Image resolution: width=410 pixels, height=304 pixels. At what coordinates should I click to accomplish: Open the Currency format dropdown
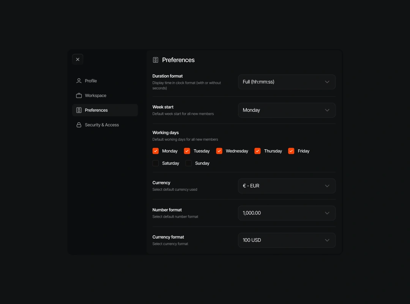tap(287, 240)
